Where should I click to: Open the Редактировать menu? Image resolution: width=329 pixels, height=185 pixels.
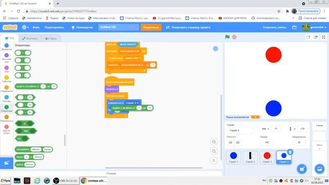pyautogui.click(x=54, y=27)
